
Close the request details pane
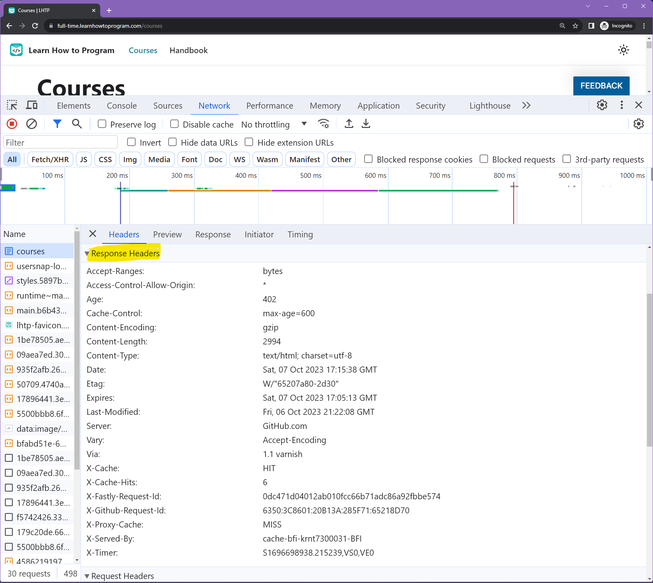click(x=93, y=234)
